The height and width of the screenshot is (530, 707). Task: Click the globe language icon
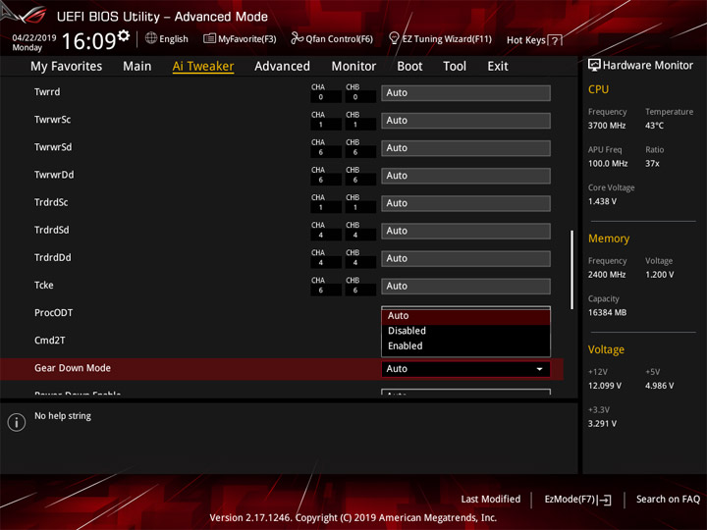coord(151,38)
